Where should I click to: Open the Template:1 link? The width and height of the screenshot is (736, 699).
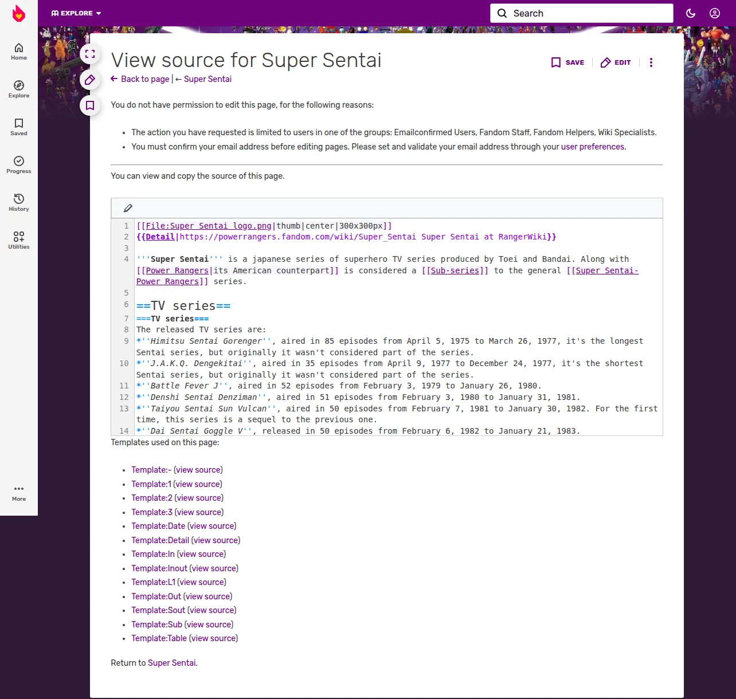[x=151, y=484]
